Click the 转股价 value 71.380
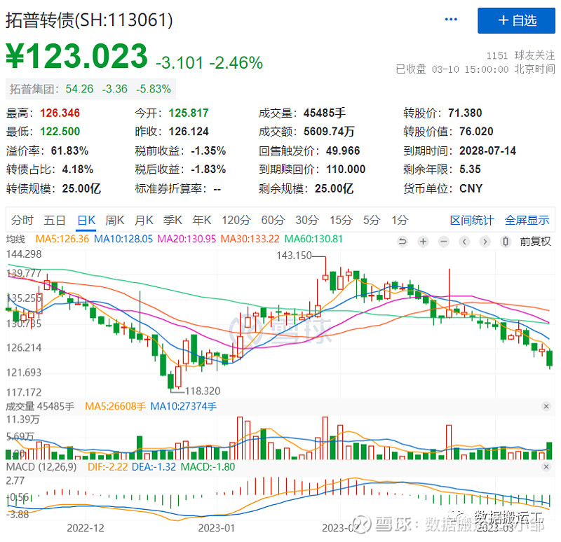 point(465,113)
